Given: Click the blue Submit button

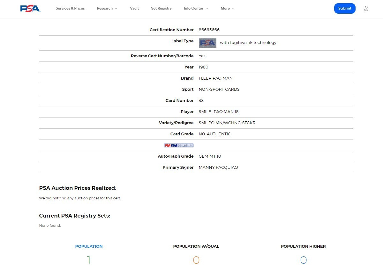Looking at the screenshot, I should point(345,9).
